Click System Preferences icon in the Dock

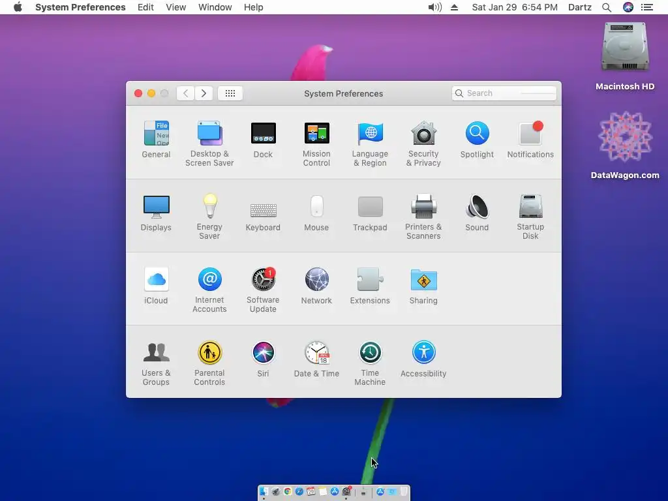346,492
